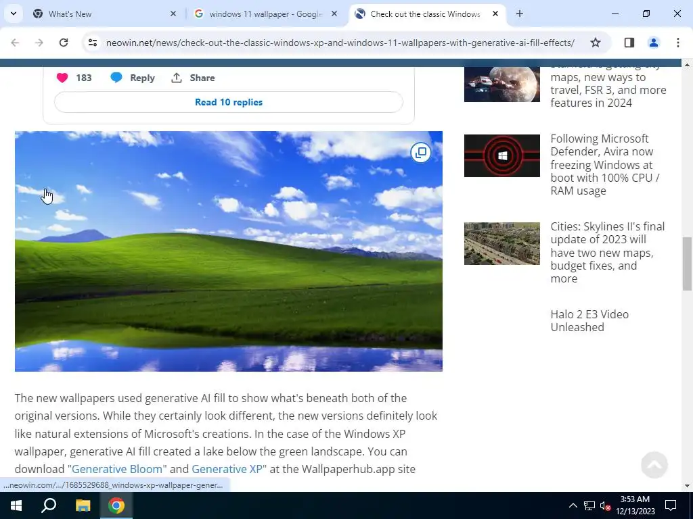Switch to the windows 11 wallpaper Google tab
Viewport: 693px width, 519px height.
click(x=265, y=14)
